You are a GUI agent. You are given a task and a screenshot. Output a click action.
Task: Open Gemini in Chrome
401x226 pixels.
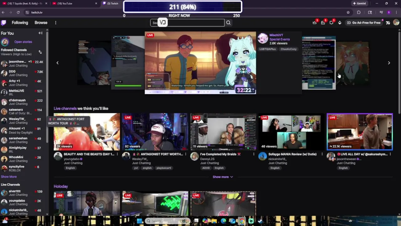359,3
